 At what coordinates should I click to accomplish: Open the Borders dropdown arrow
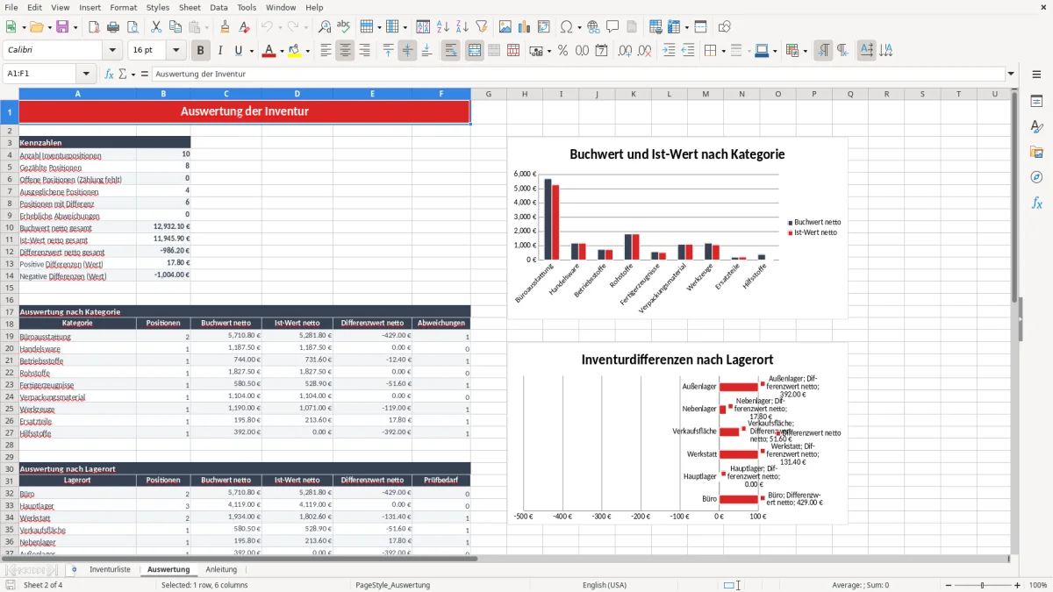point(725,51)
